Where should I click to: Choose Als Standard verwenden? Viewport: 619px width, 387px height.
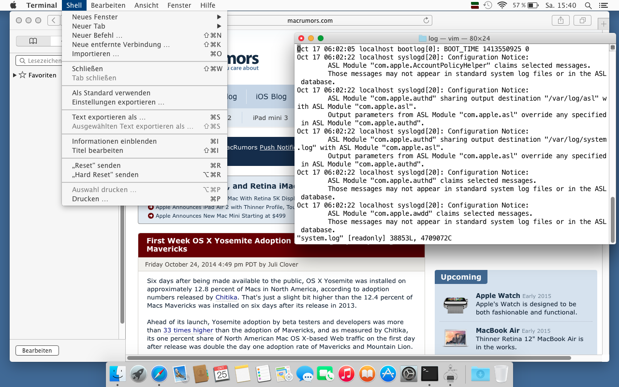pyautogui.click(x=145, y=93)
